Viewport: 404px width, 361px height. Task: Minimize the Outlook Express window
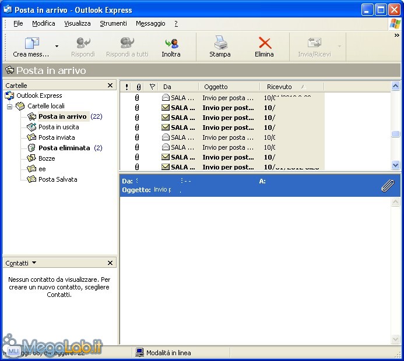click(x=367, y=10)
